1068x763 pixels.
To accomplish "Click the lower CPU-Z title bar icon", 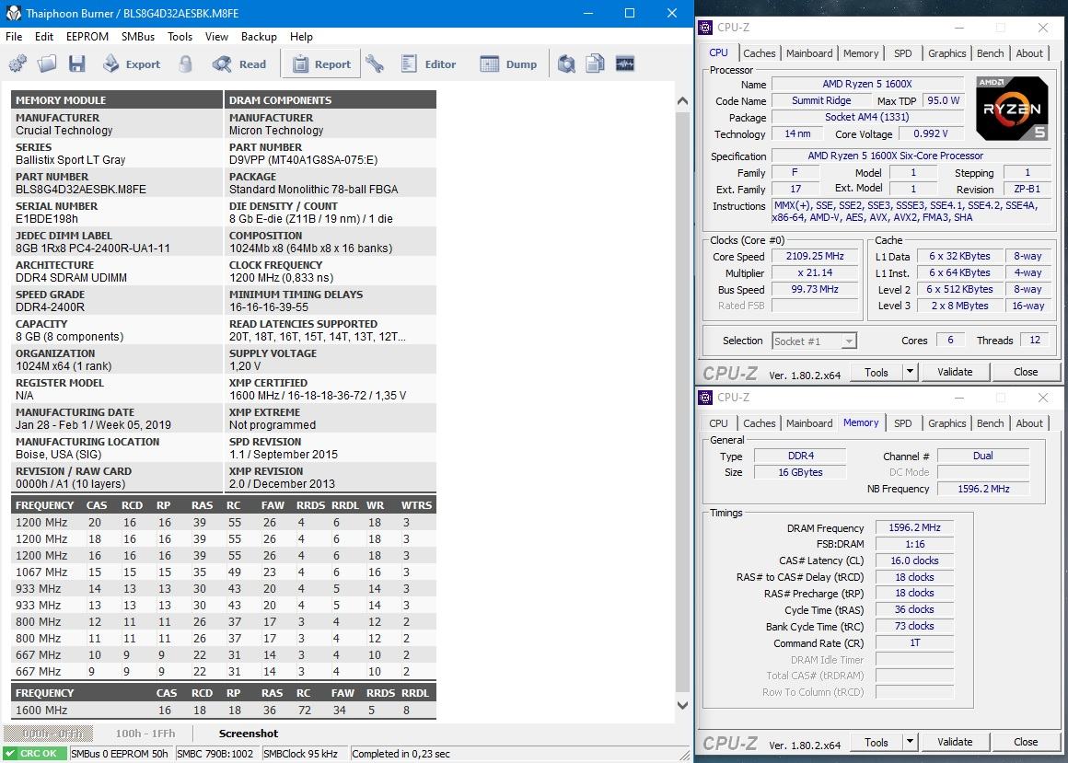I will pyautogui.click(x=705, y=397).
